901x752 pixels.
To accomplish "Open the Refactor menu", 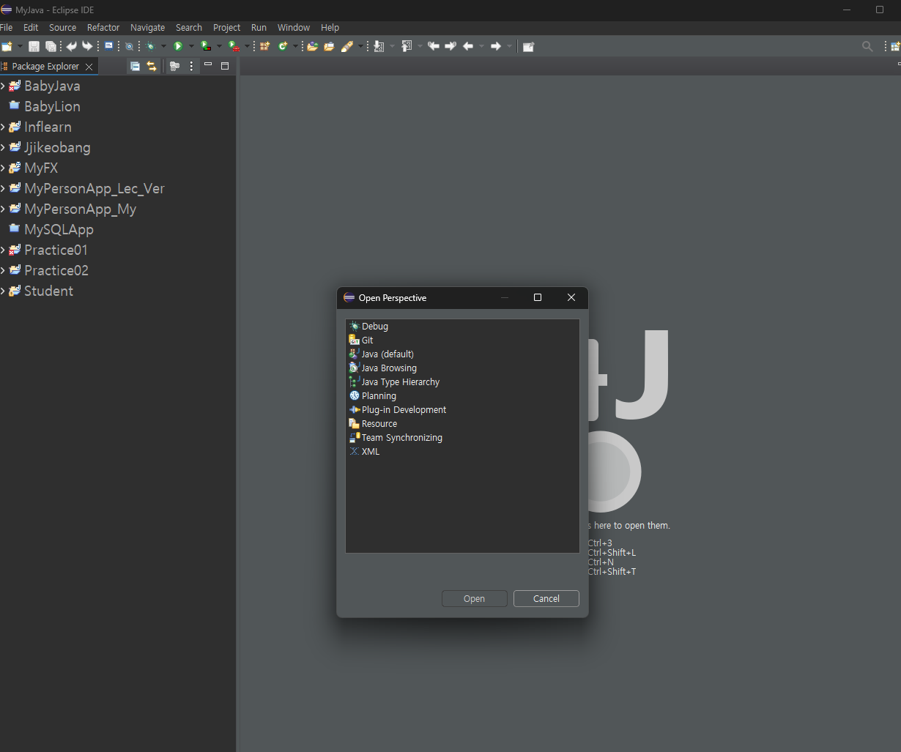I will click(x=103, y=27).
